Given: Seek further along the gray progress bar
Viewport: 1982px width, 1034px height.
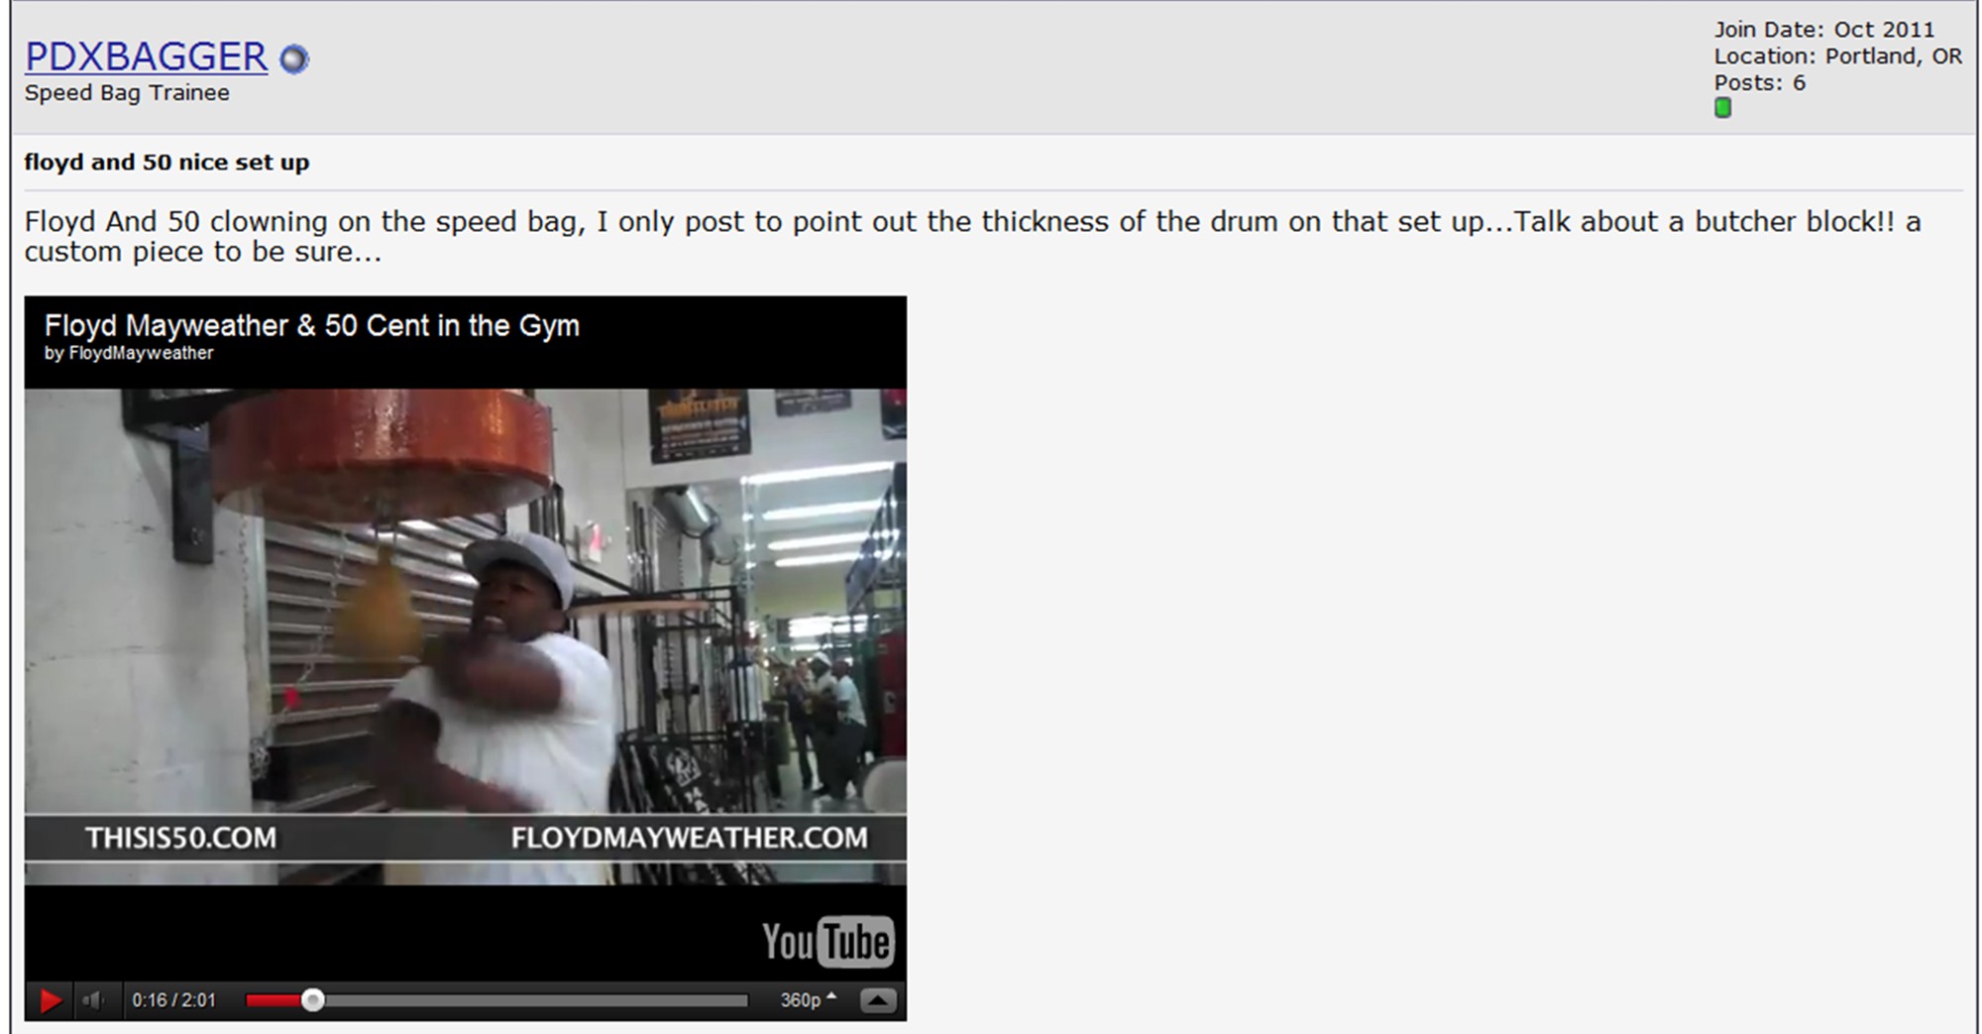Looking at the screenshot, I should click(535, 1000).
